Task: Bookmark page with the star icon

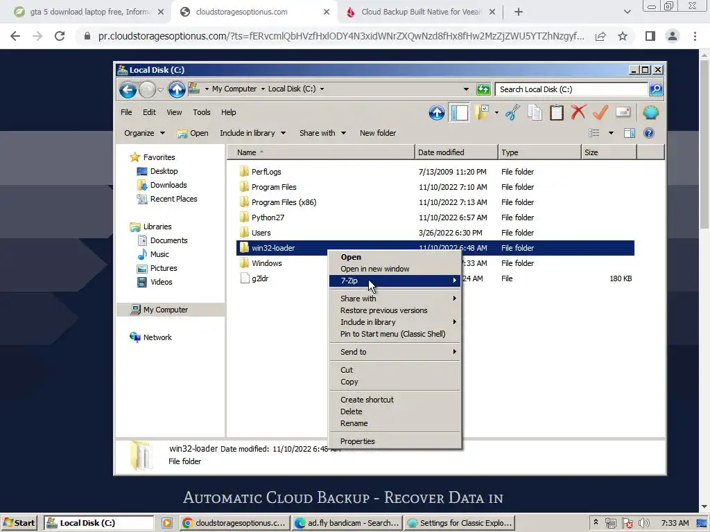Action: 623,36
